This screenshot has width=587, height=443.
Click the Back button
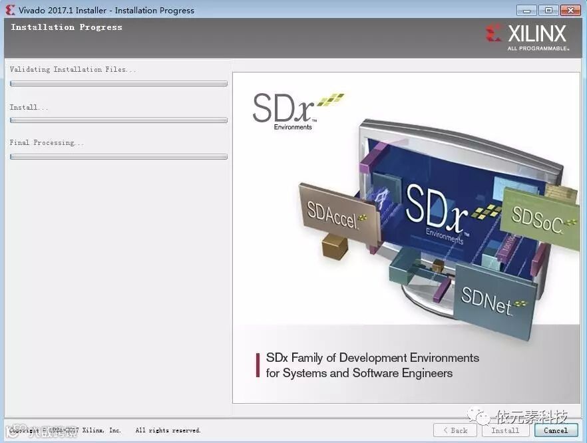[455, 430]
